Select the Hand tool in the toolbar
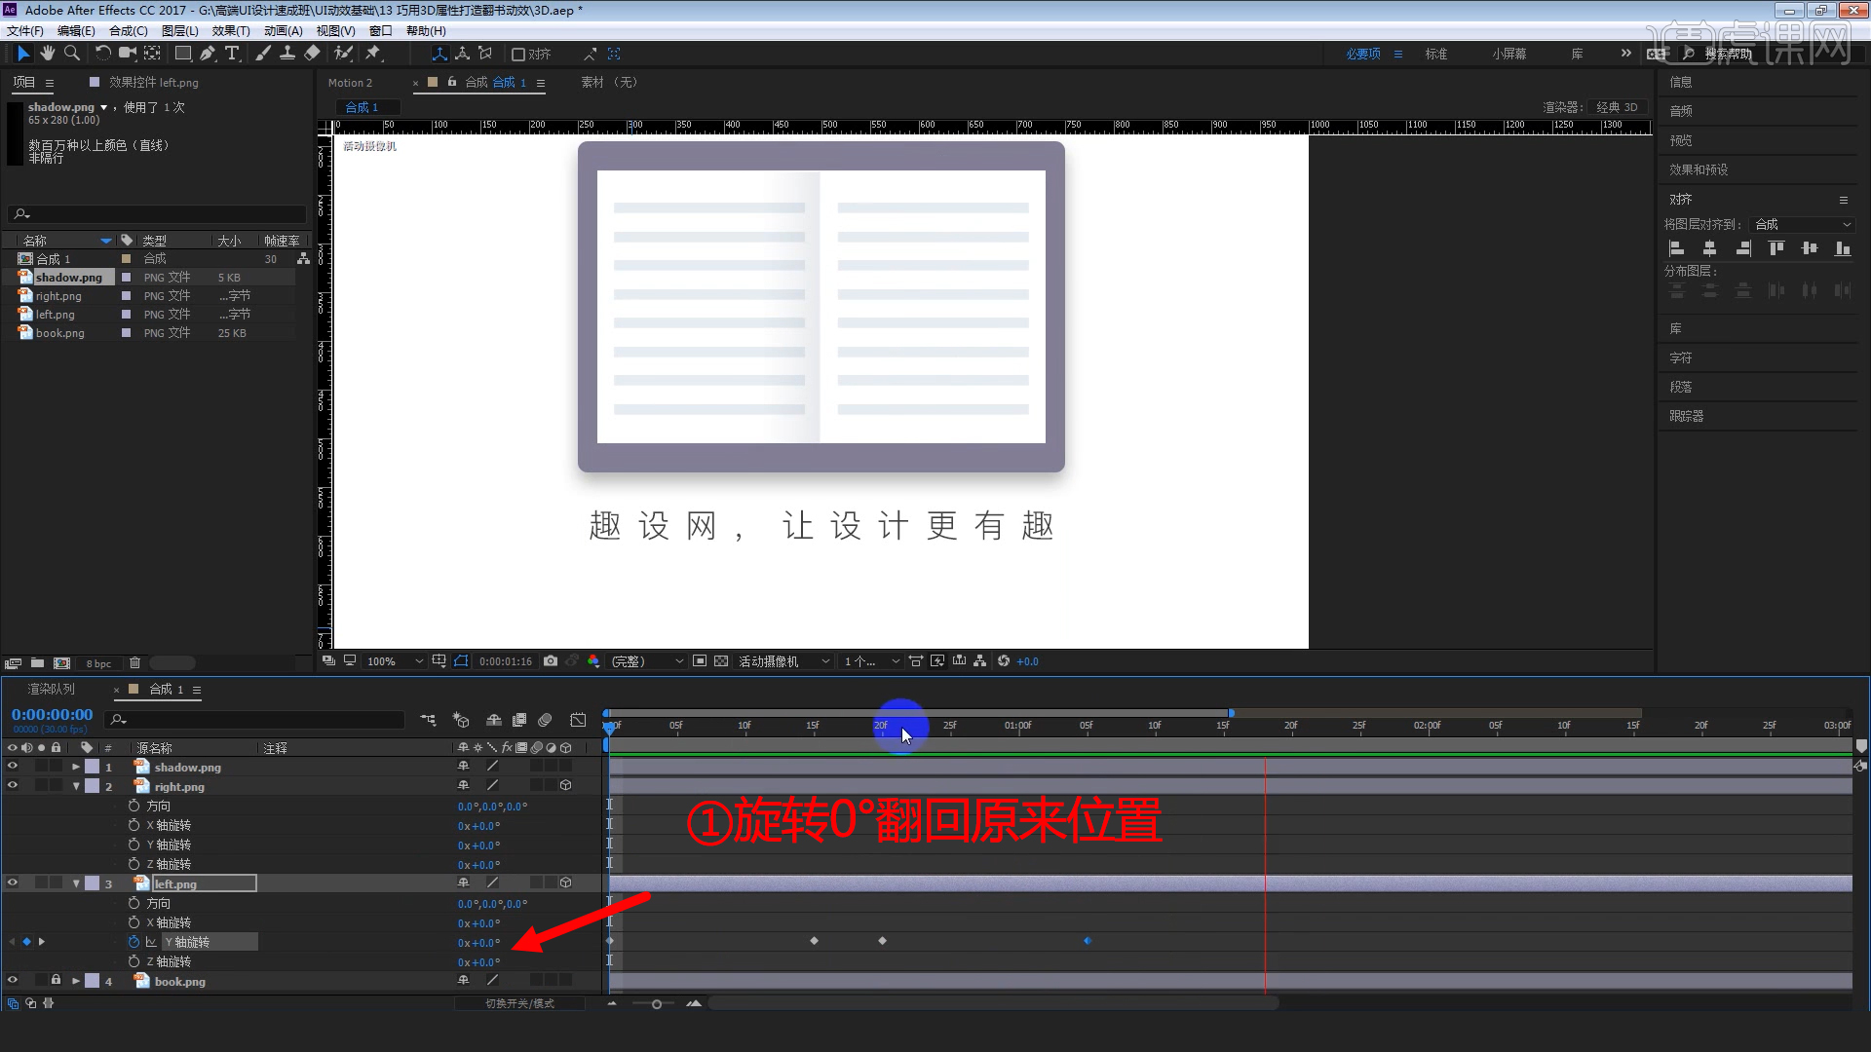 pos(47,54)
